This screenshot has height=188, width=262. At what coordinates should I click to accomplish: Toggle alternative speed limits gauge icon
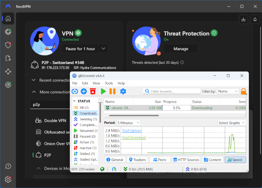click(x=114, y=169)
